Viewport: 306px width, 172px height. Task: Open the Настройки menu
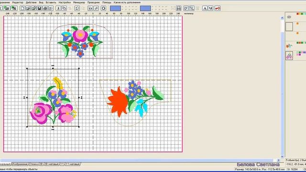tap(65, 2)
